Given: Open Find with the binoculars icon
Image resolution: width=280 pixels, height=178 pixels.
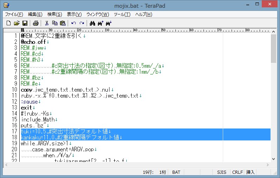Looking at the screenshot, I should [x=92, y=23].
